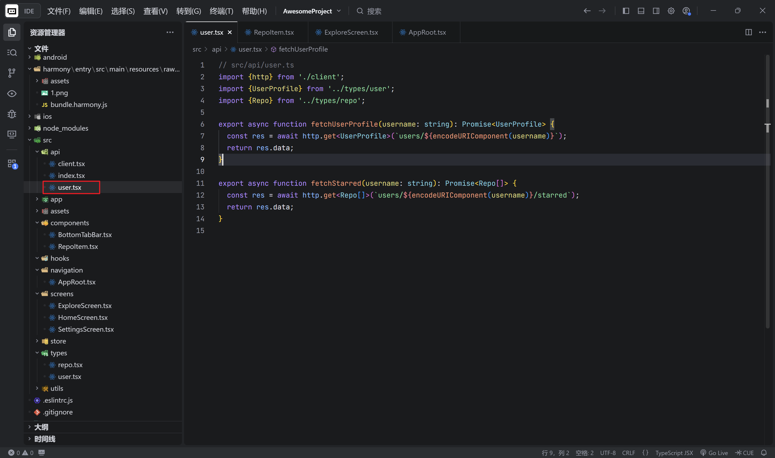
Task: Click the notification bell in status bar
Action: point(764,452)
